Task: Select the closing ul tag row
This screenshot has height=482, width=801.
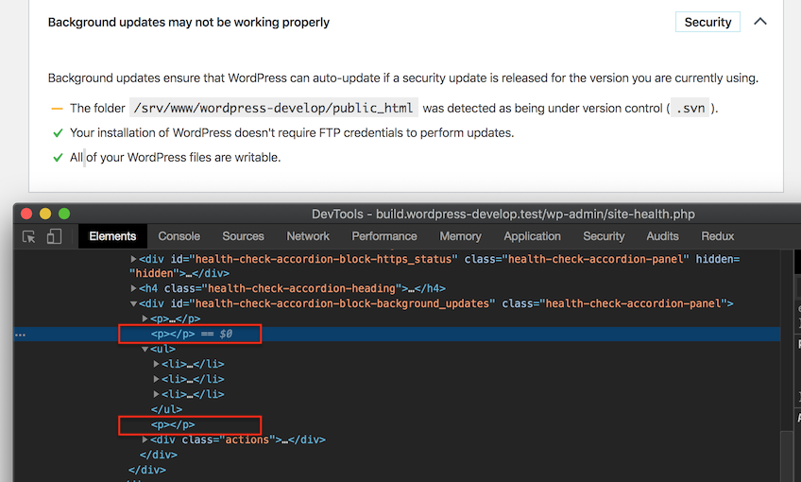Action: 166,409
